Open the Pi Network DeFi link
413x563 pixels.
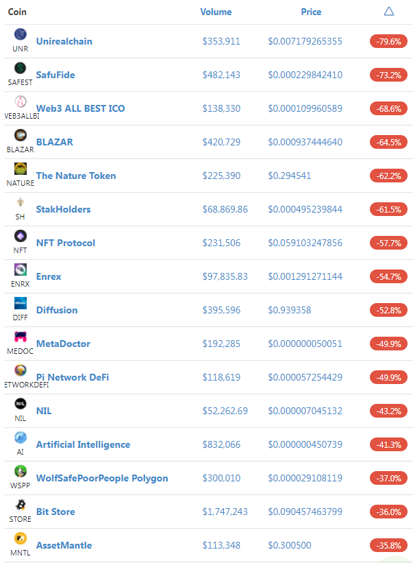point(73,377)
